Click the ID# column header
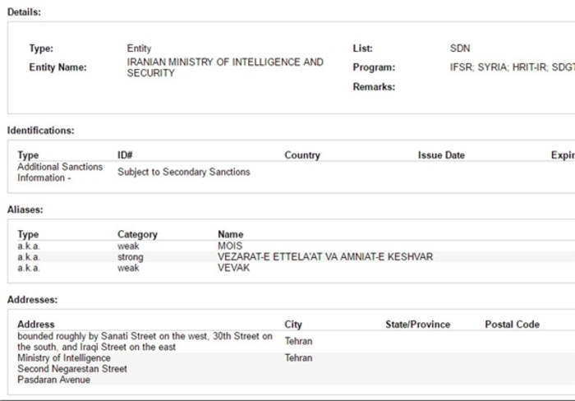Screen dimensions: 575x401 125,154
